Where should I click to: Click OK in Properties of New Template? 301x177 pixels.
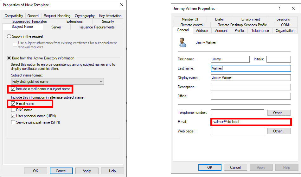click(x=35, y=171)
